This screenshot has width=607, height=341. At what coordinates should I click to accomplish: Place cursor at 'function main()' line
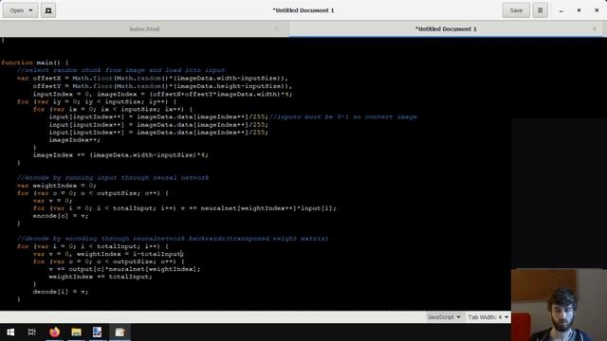35,63
